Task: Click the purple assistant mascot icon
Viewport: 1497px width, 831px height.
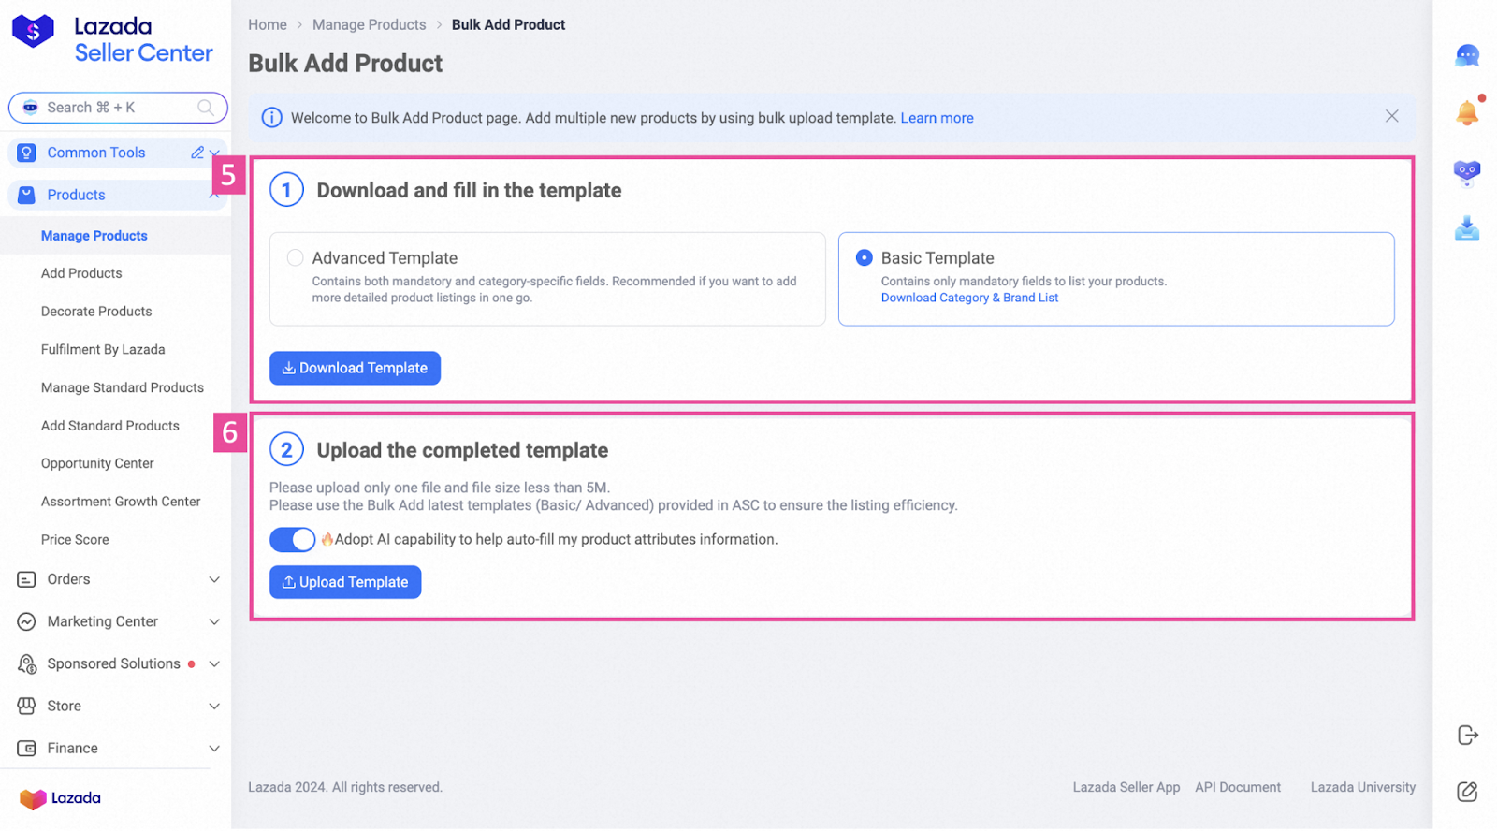Action: pos(1467,172)
